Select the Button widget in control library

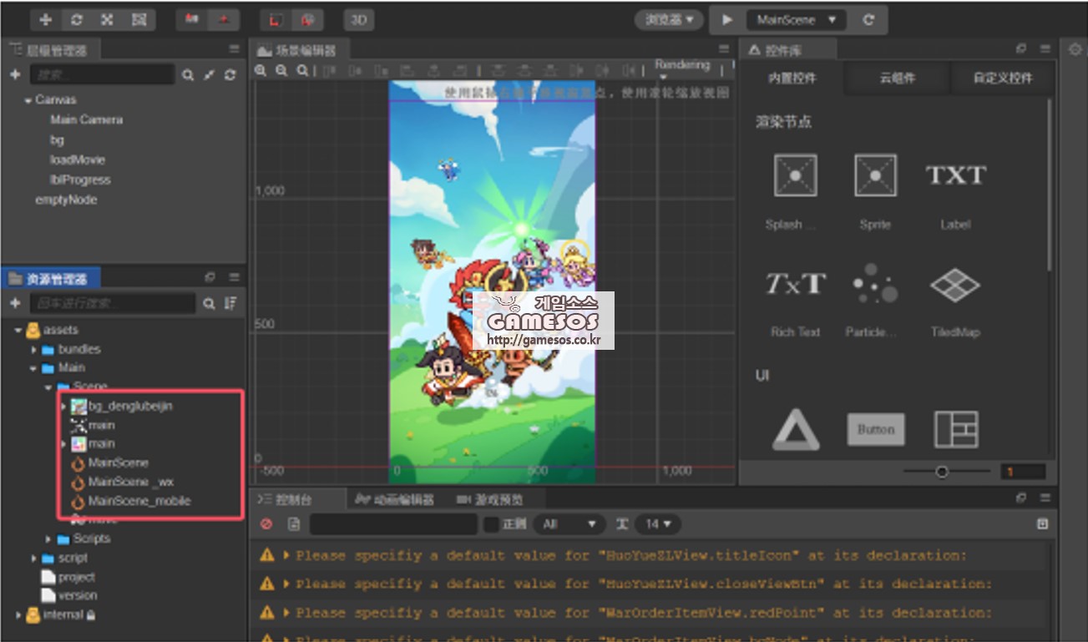pos(875,430)
